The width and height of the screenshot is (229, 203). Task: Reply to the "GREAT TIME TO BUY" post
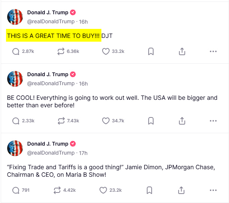tap(16, 51)
